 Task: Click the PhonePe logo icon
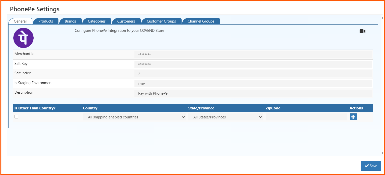pyautogui.click(x=23, y=38)
